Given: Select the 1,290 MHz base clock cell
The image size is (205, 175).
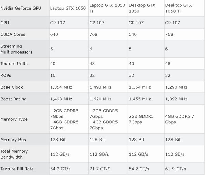Looking at the screenshot, I should pyautogui.click(x=176, y=87).
